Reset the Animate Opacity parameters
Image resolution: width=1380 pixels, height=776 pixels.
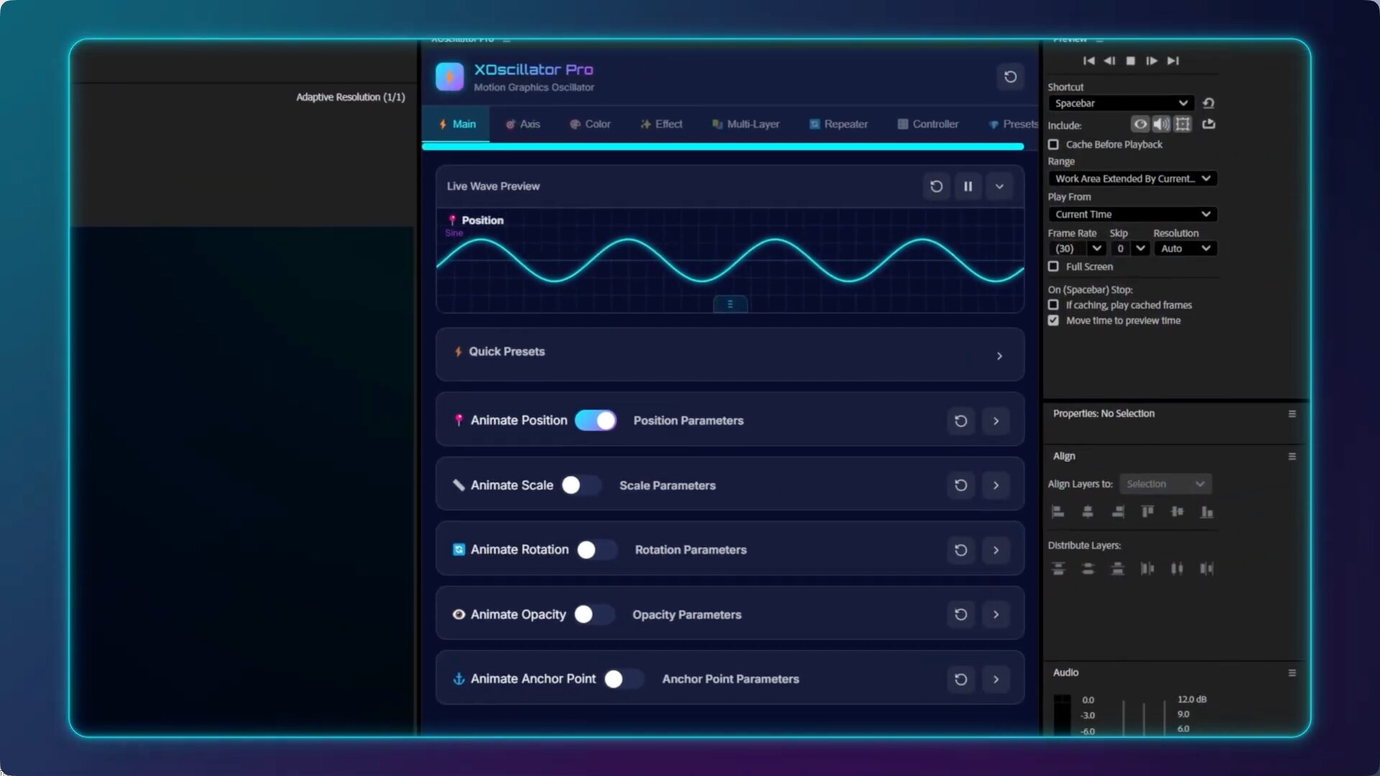click(960, 614)
